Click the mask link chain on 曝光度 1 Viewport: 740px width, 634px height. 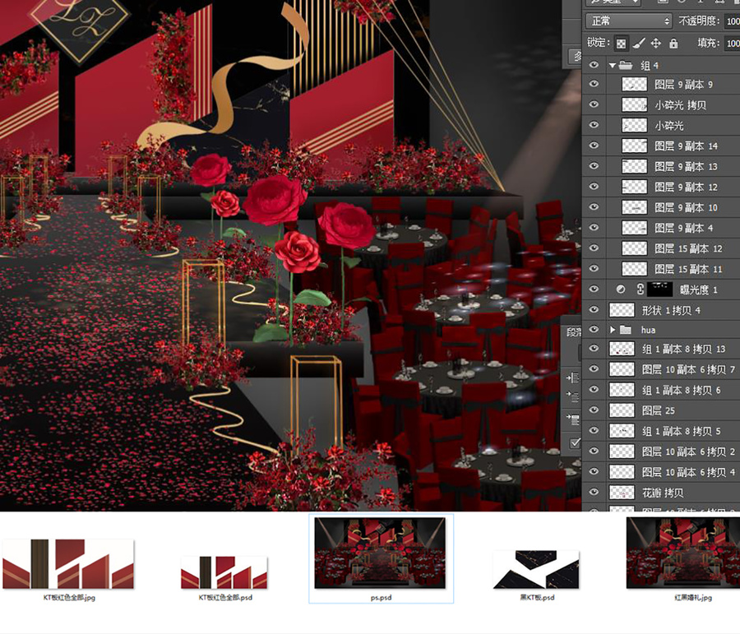(x=640, y=289)
